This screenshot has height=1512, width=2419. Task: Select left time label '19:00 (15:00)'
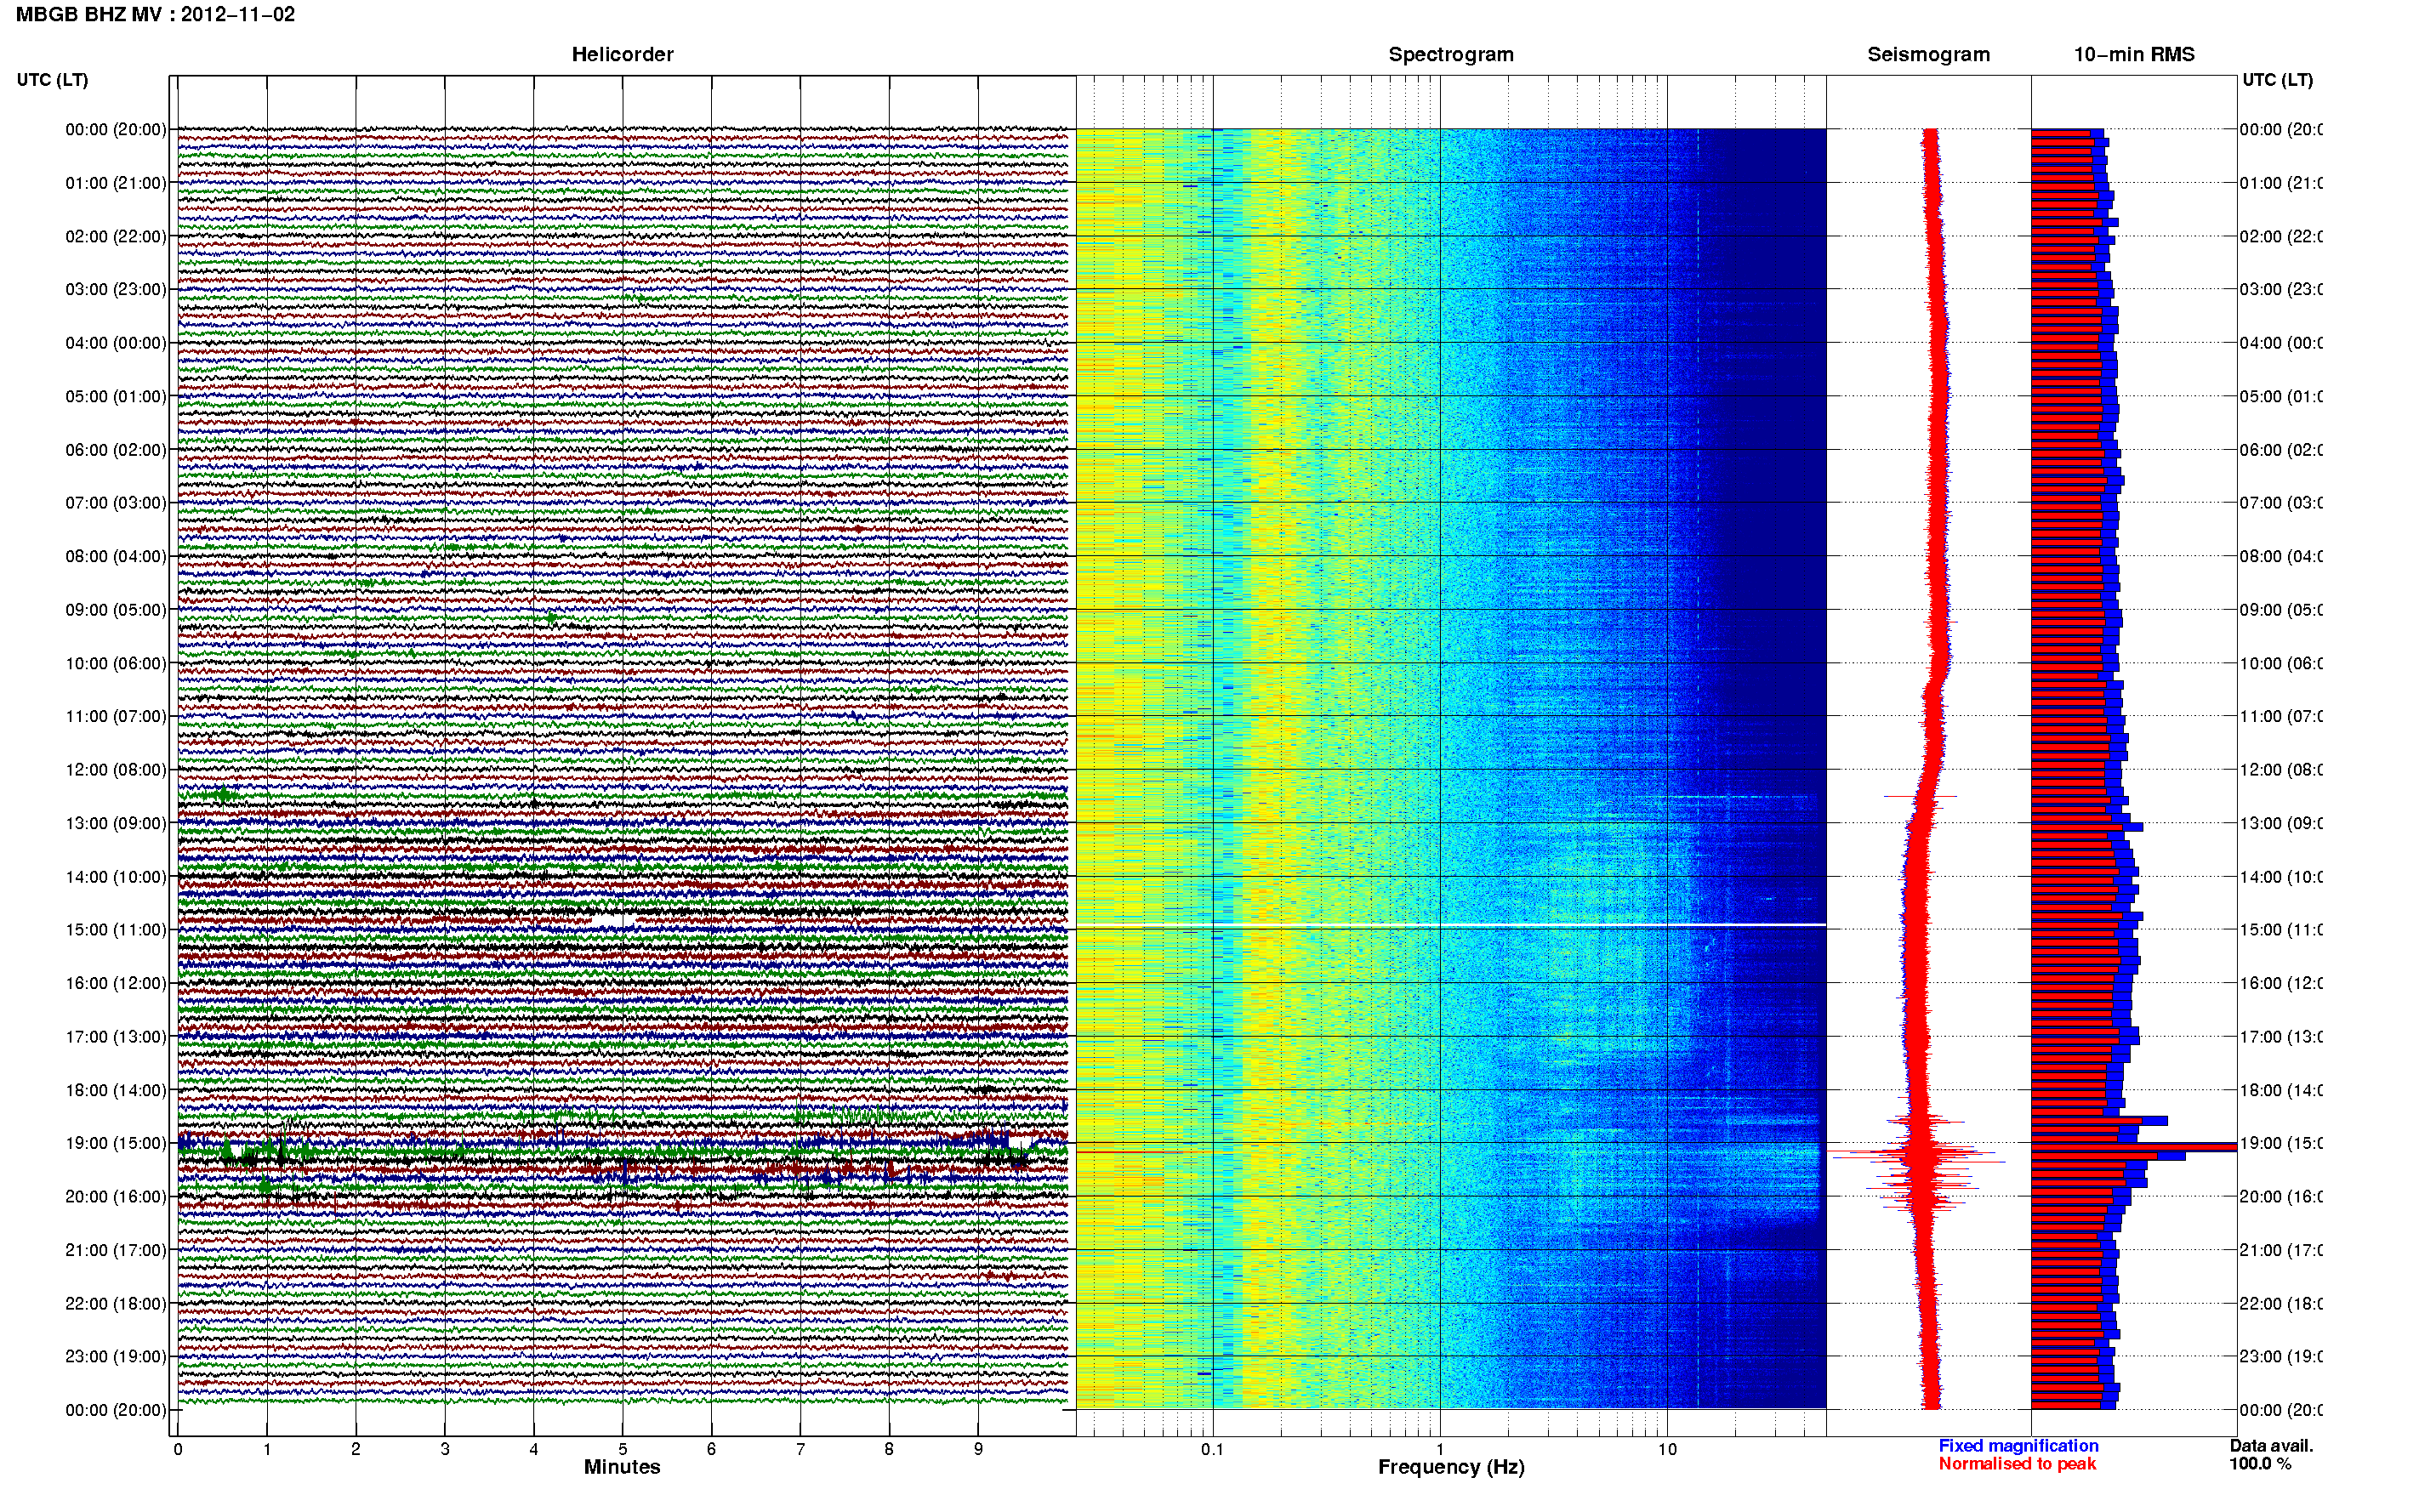116,1143
